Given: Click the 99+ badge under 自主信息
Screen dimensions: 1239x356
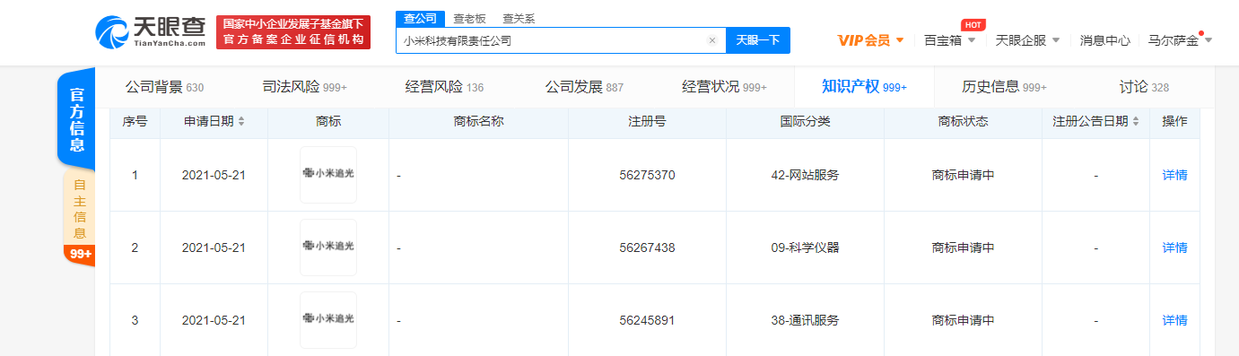Looking at the screenshot, I should [x=80, y=255].
